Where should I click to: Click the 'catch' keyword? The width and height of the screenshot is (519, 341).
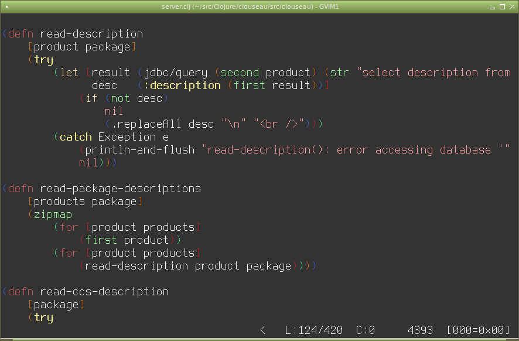(76, 137)
